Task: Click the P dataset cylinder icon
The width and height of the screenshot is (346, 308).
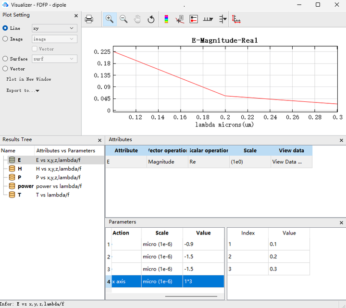Action: [12, 177]
